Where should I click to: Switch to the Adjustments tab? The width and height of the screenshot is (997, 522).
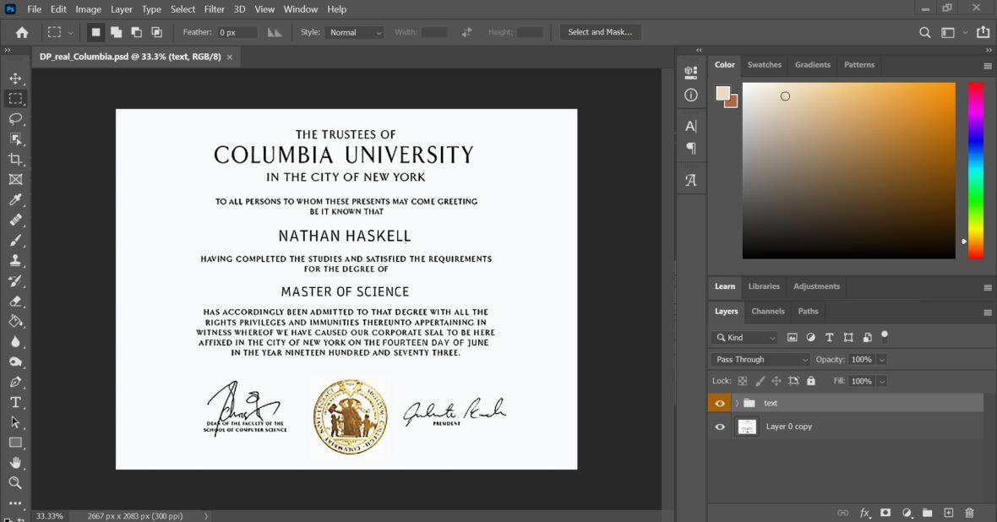point(816,286)
